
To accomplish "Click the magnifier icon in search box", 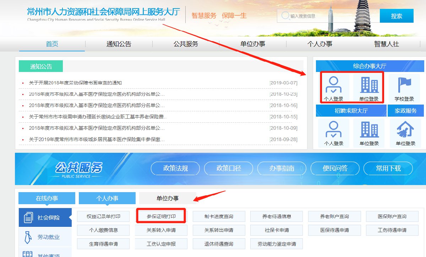I will (285, 16).
